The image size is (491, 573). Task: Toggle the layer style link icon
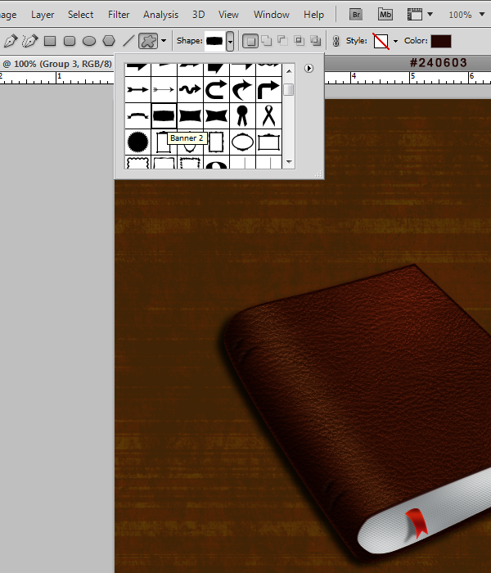(x=336, y=41)
